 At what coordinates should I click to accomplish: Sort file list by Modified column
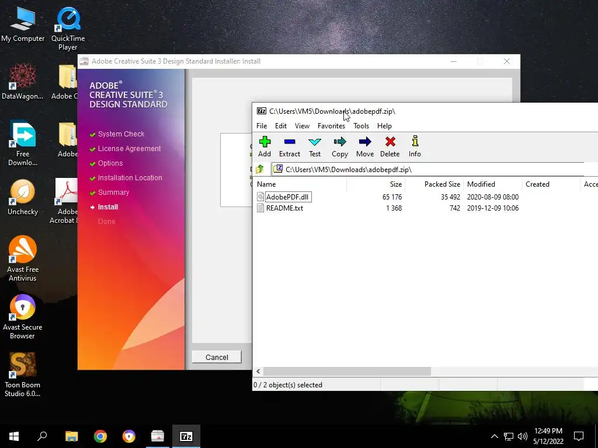[493, 184]
